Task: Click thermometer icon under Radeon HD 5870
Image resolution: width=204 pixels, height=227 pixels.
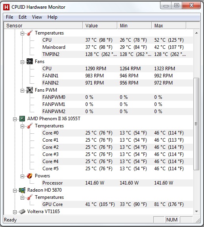Action: [x=30, y=197]
